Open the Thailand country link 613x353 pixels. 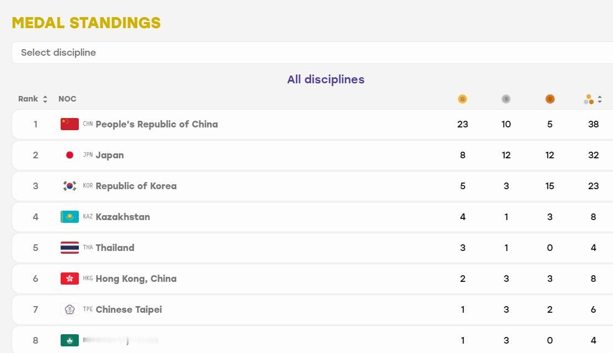tap(115, 248)
